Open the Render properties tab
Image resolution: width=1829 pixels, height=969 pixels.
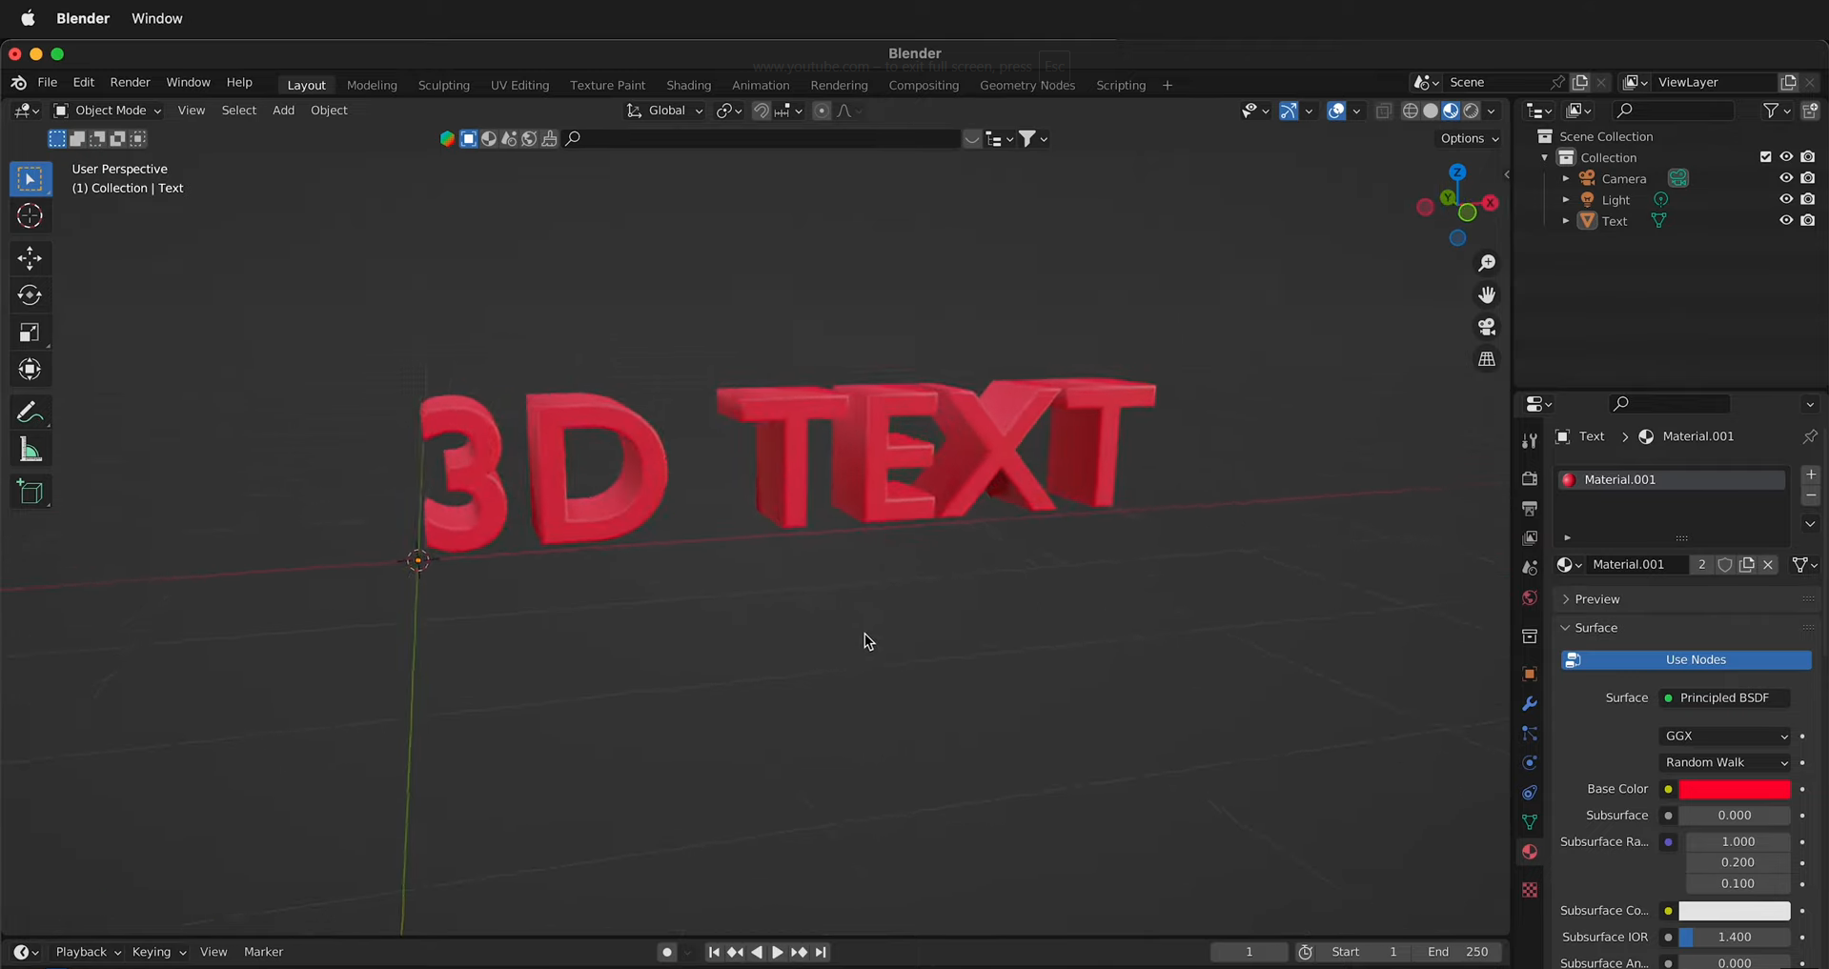tap(1530, 478)
